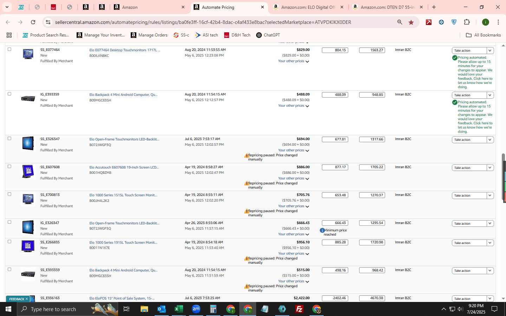Click green check icon in SS_E077464 row
This screenshot has width=506, height=316.
click(x=455, y=58)
